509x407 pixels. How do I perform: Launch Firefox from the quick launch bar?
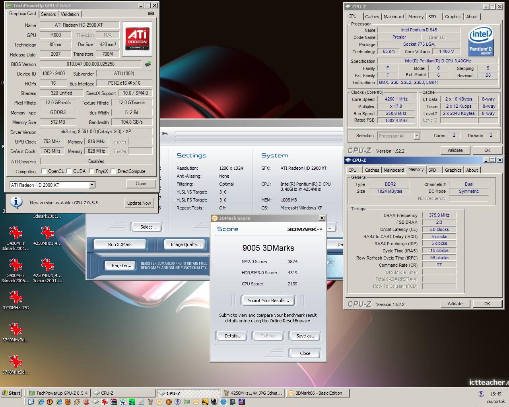[x=68, y=402]
